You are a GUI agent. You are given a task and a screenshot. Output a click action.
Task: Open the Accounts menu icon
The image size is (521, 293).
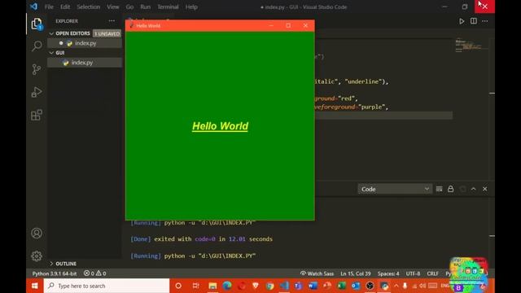[x=37, y=234]
